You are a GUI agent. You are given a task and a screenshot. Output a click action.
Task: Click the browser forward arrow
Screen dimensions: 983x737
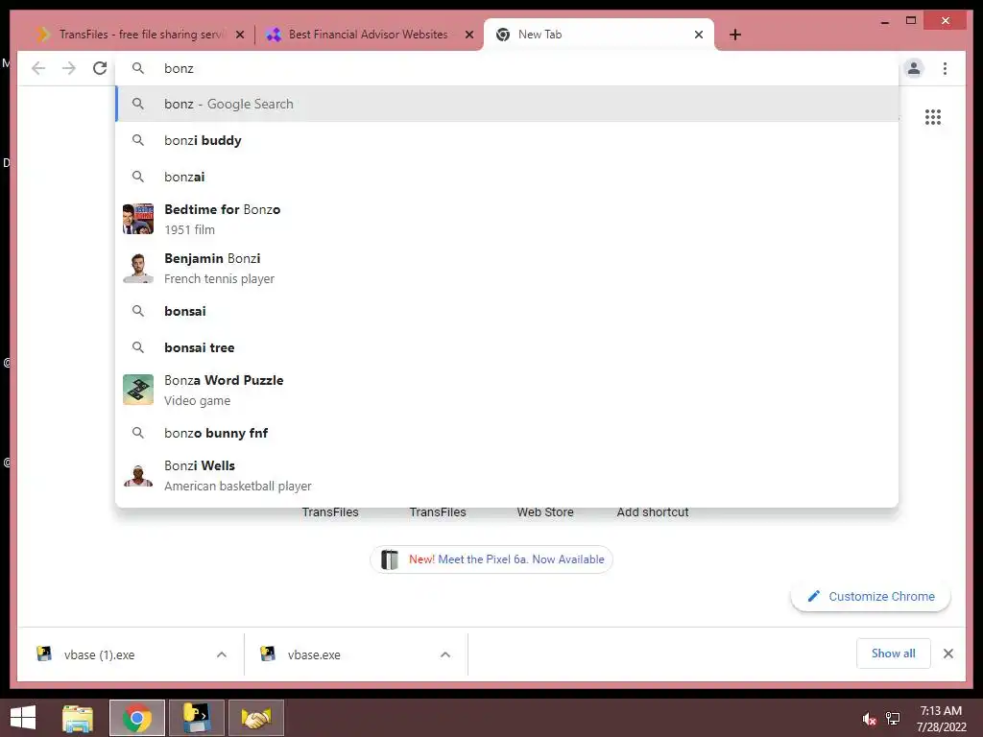click(69, 68)
